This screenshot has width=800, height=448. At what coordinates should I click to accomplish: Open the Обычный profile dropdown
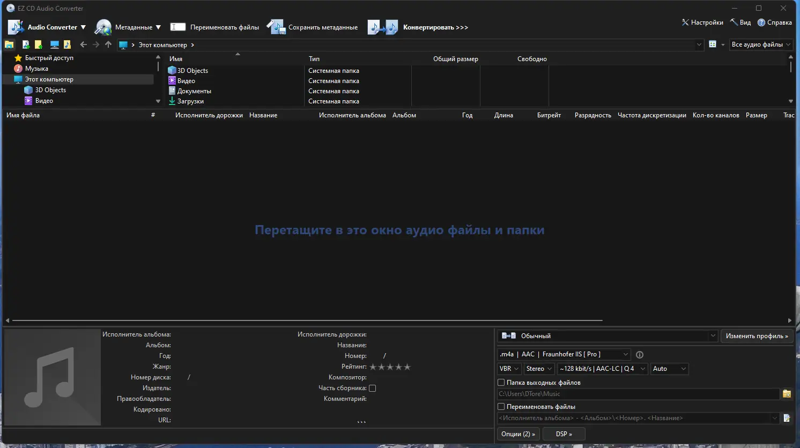coord(608,336)
